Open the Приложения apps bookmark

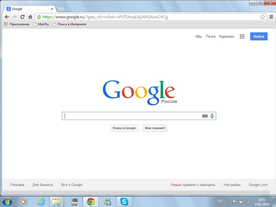click(x=17, y=24)
